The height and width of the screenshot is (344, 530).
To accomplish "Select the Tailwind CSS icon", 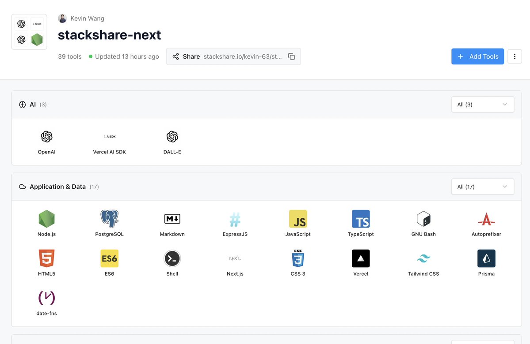I will (423, 258).
